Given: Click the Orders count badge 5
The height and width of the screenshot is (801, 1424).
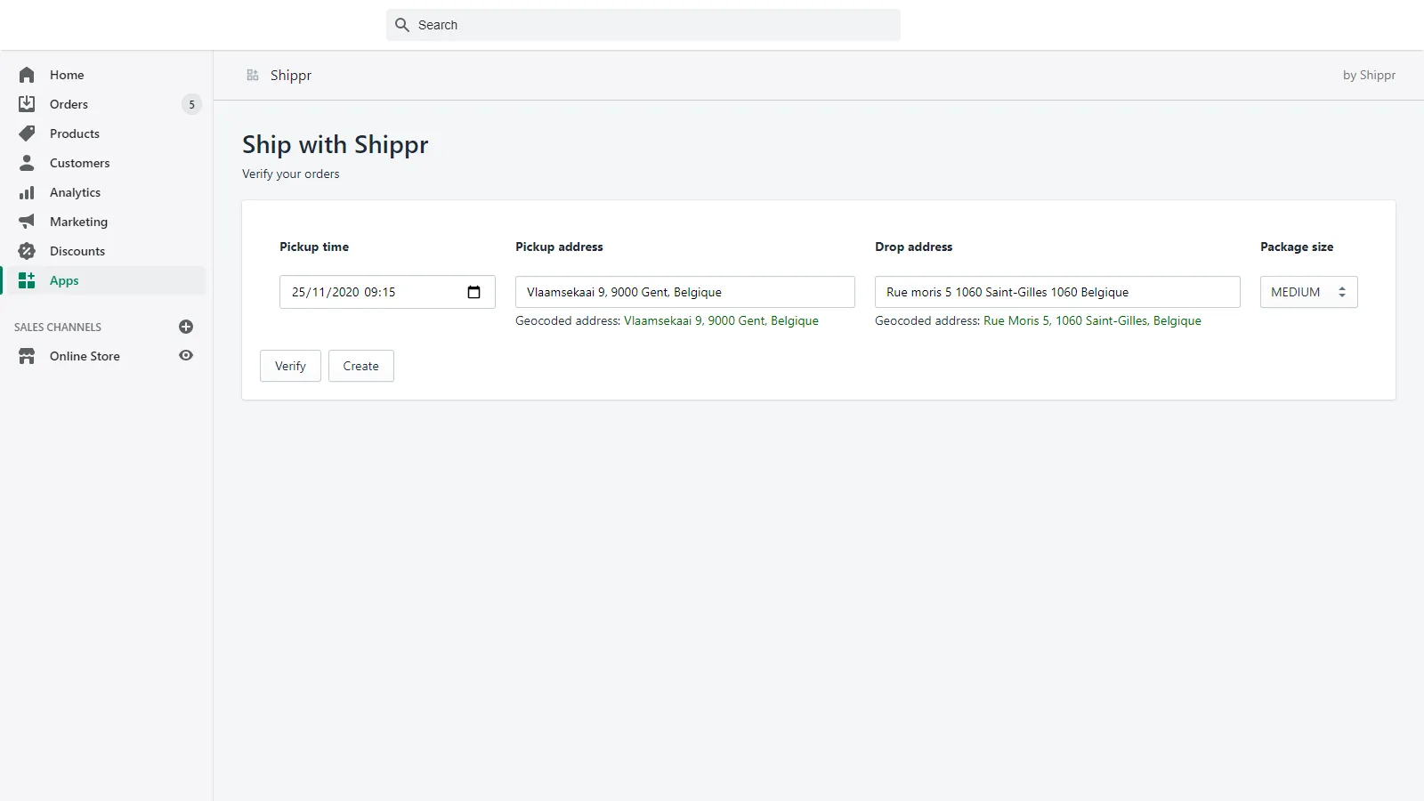Looking at the screenshot, I should [x=191, y=104].
